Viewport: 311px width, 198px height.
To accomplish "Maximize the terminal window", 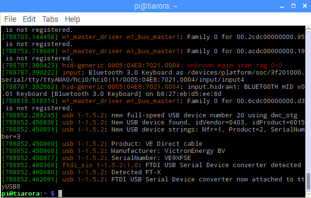I will 293,6.
